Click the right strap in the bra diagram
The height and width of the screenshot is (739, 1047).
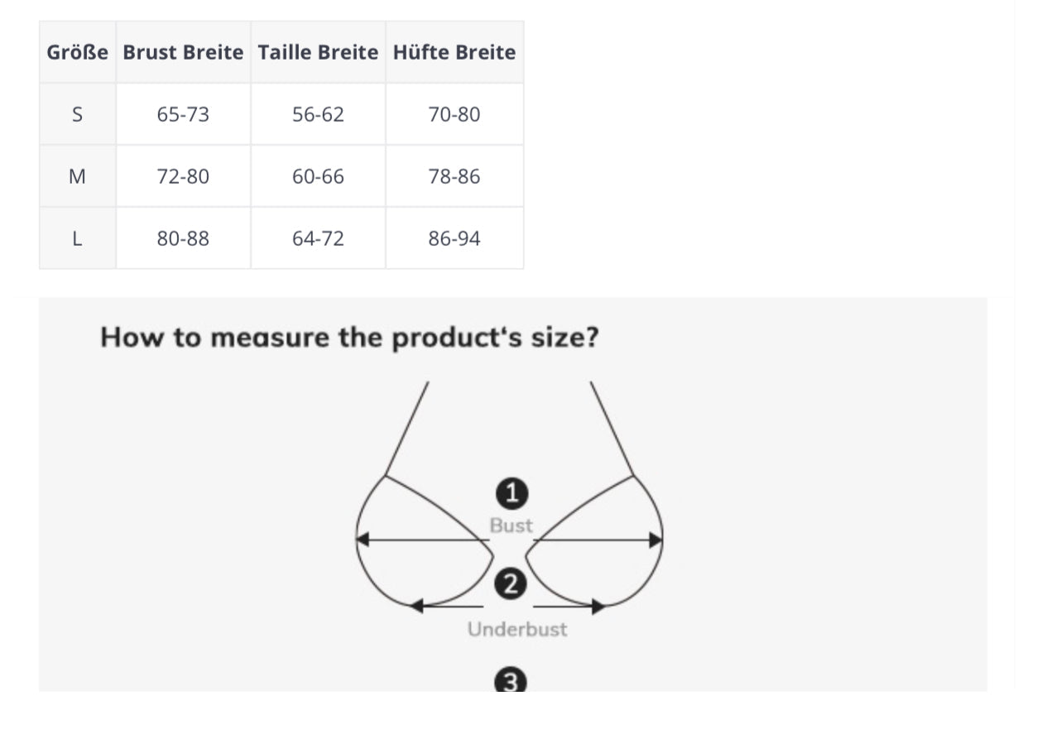tap(612, 428)
